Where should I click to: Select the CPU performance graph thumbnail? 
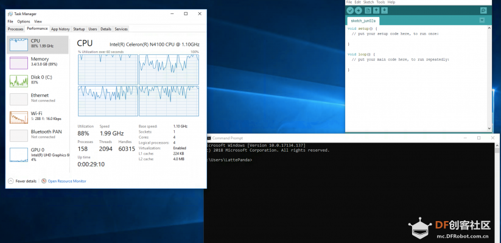click(19, 45)
